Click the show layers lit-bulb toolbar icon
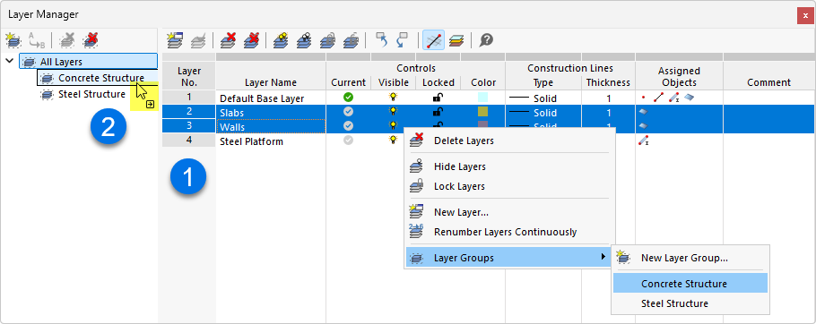 click(x=281, y=40)
